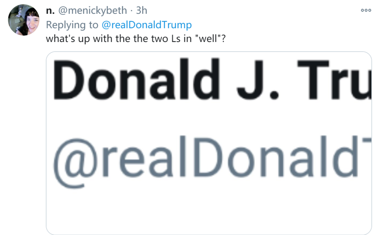Click the tweet text about two Ls

click(x=136, y=38)
